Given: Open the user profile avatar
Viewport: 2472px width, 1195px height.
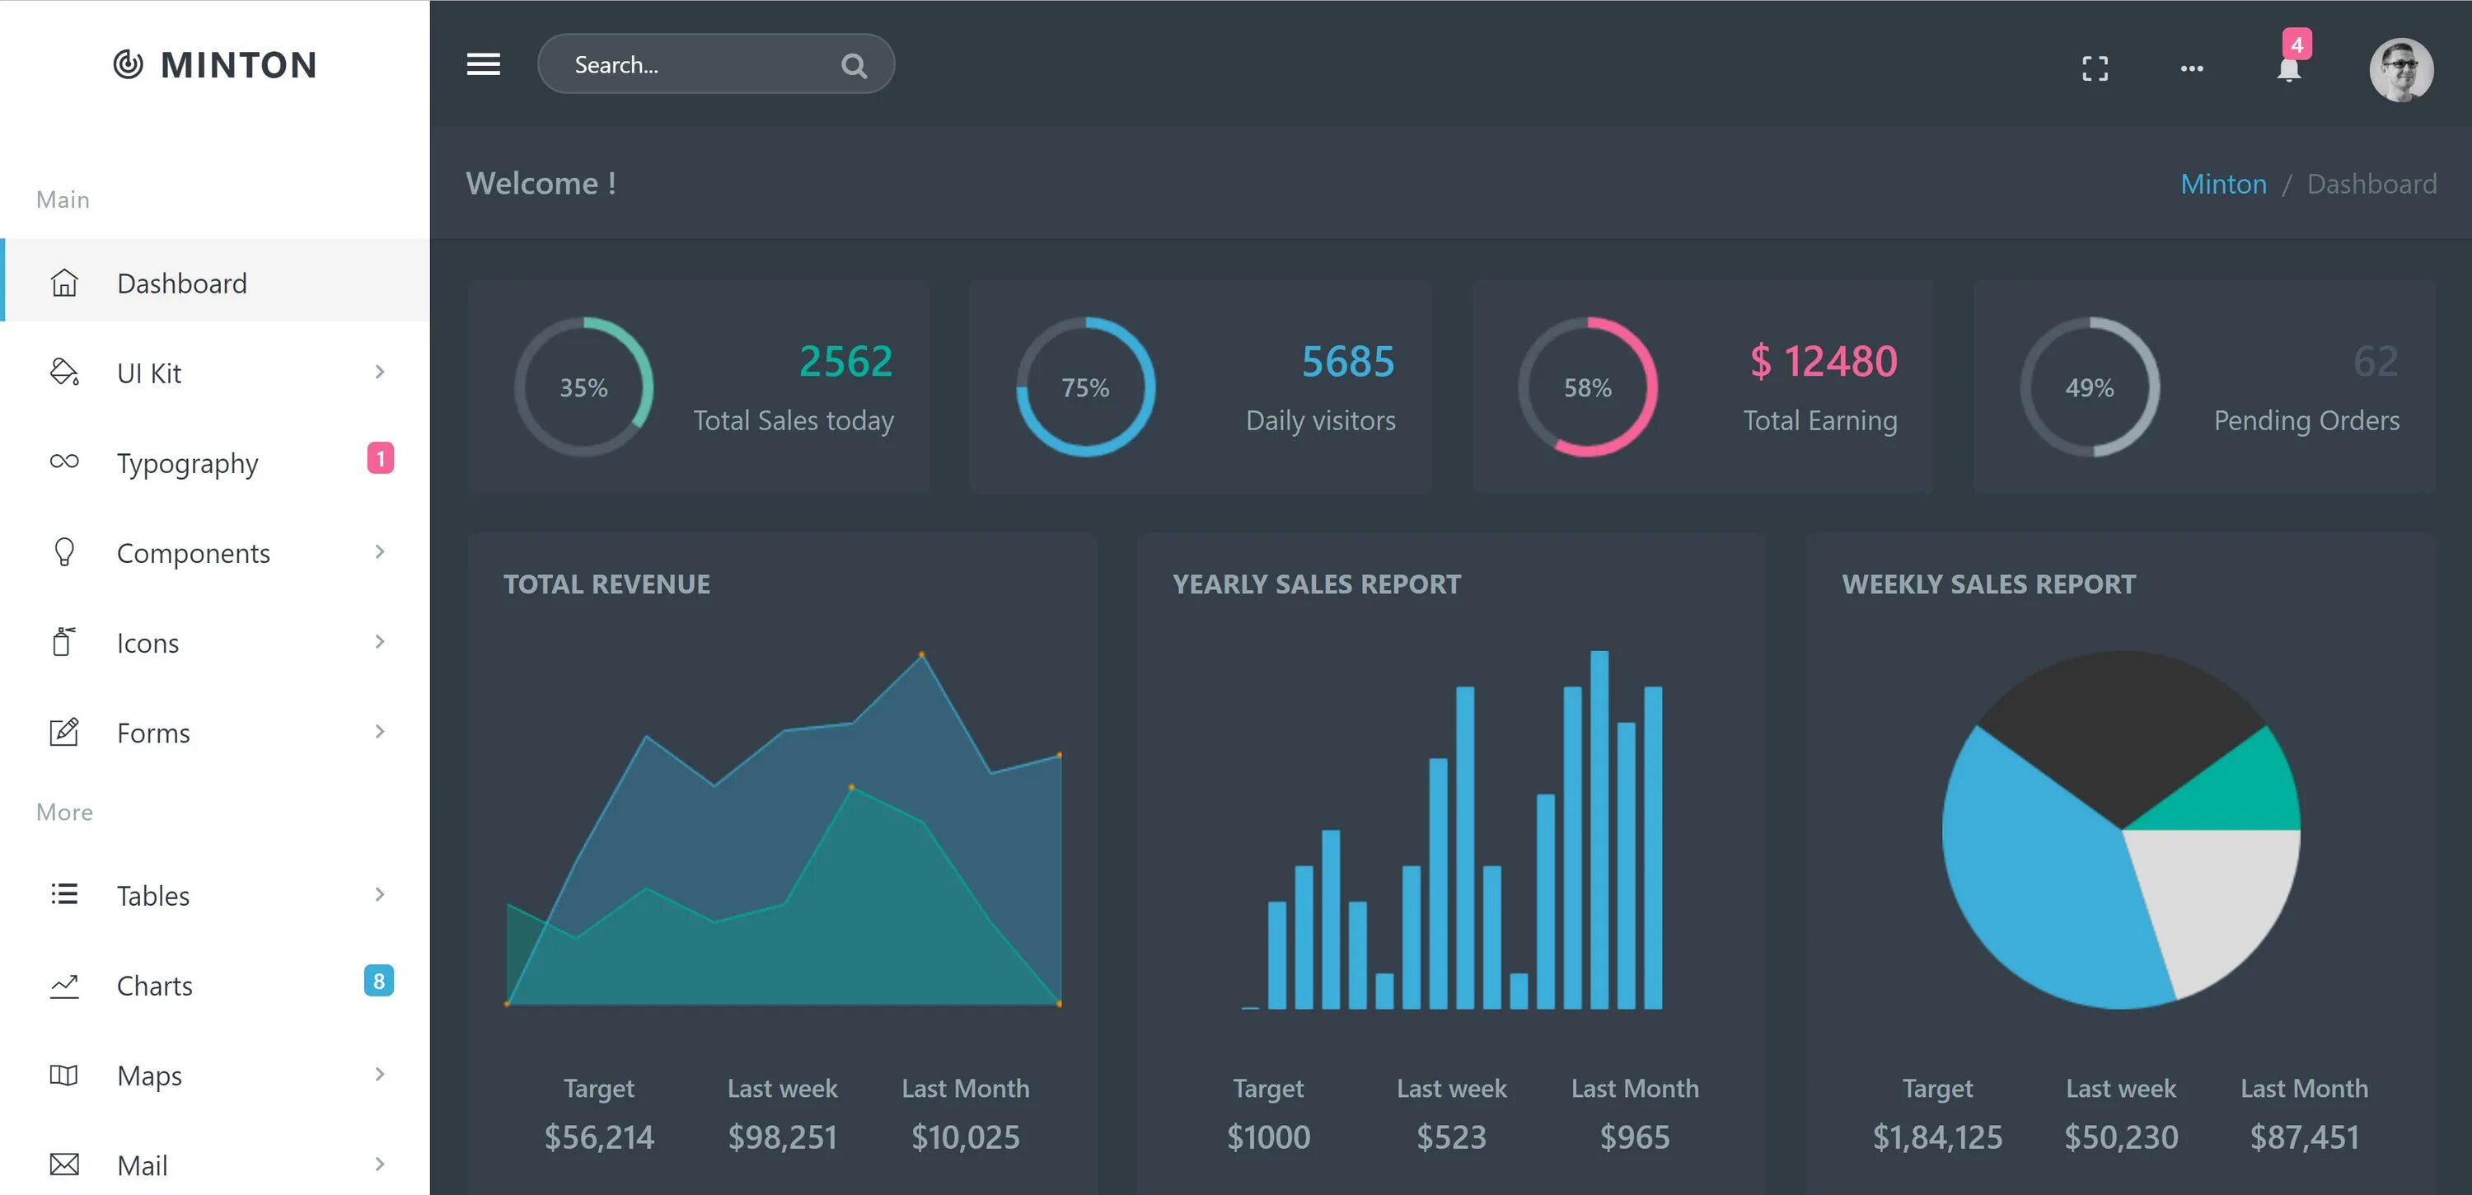Looking at the screenshot, I should tap(2400, 69).
